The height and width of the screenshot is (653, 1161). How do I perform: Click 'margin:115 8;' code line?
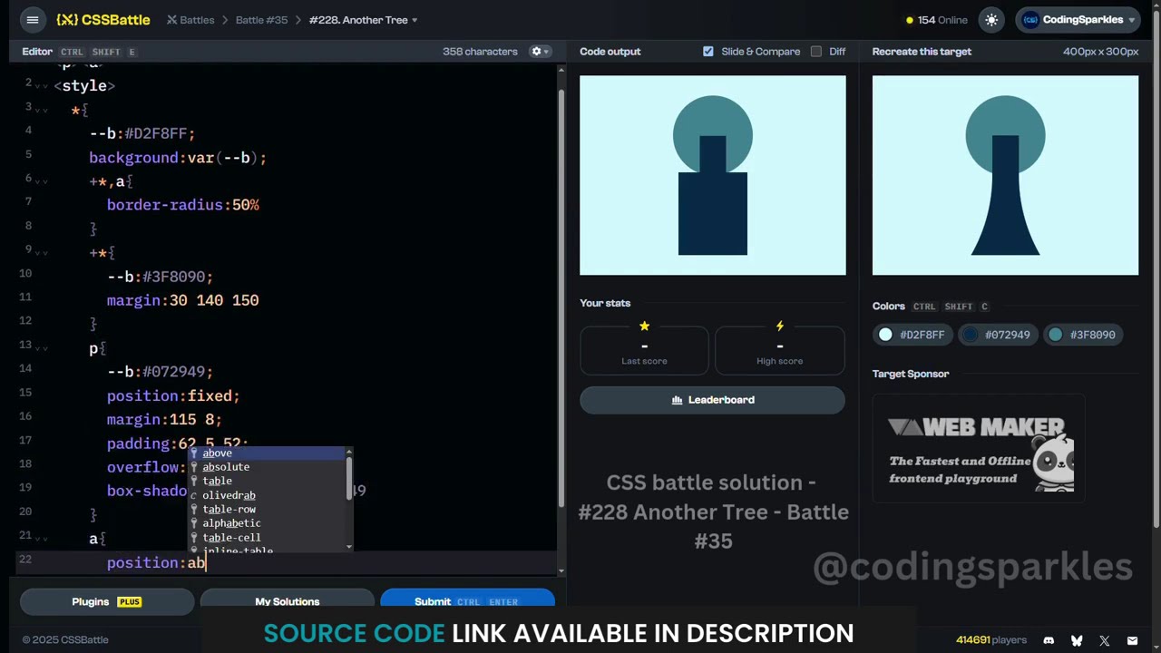click(x=164, y=420)
